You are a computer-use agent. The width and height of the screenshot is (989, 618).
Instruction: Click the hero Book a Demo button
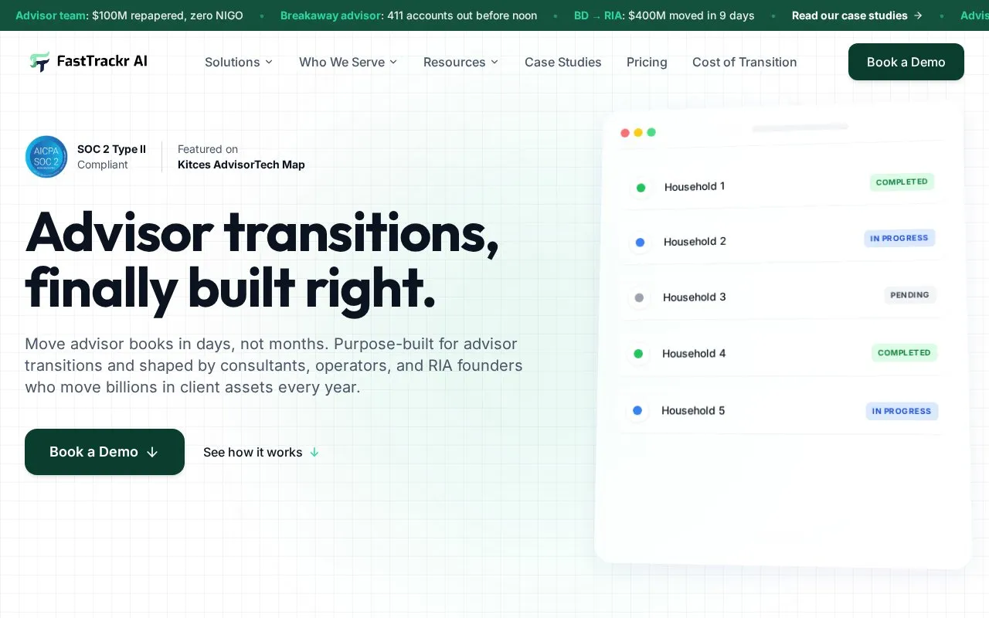[x=104, y=452]
